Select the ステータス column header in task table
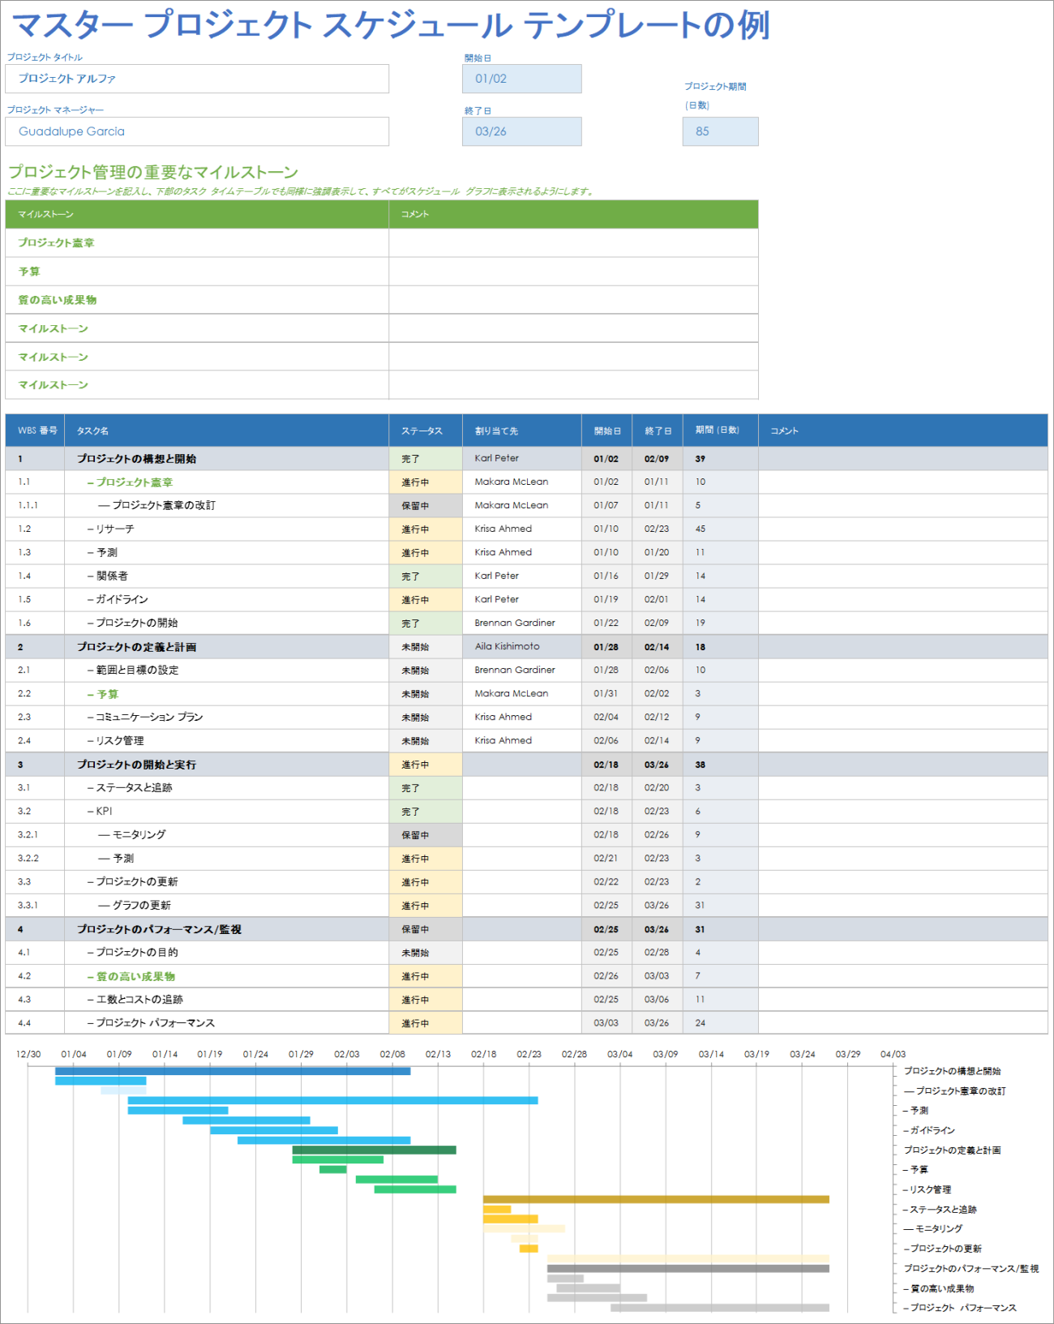Image resolution: width=1054 pixels, height=1324 pixels. point(425,431)
